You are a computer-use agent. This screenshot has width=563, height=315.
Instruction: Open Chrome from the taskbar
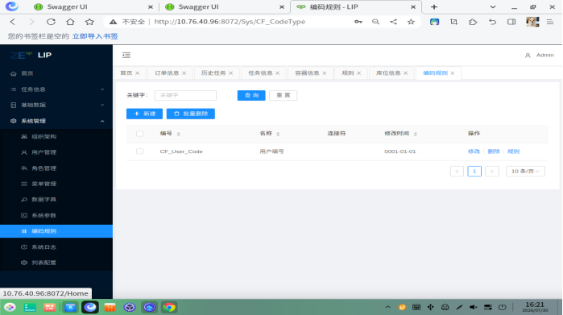tap(169, 308)
